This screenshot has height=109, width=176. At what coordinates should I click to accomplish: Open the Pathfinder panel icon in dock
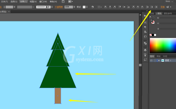coord(145,43)
